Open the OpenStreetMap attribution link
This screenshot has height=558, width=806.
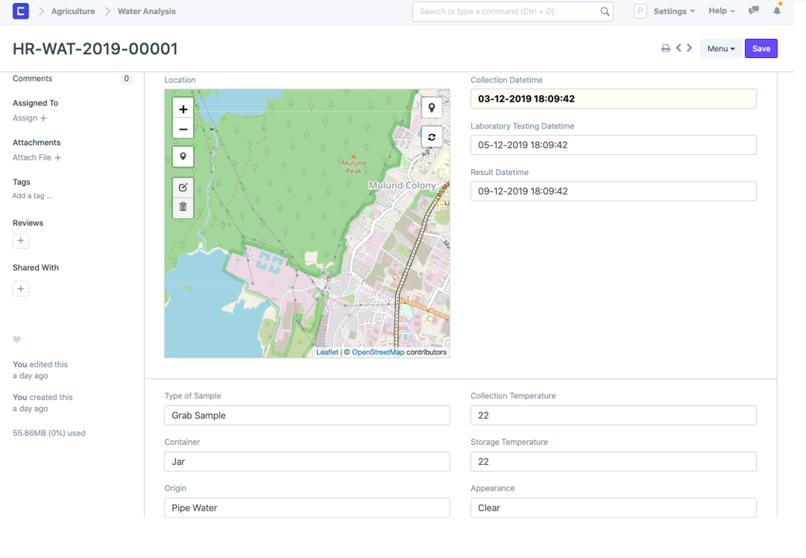pos(377,352)
